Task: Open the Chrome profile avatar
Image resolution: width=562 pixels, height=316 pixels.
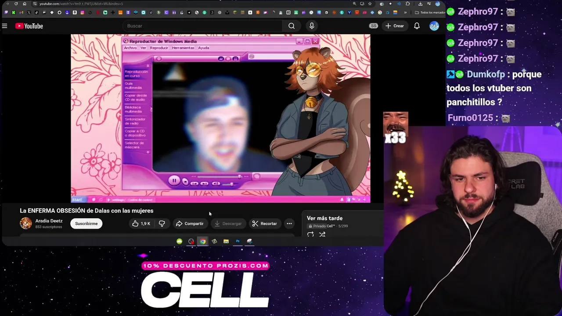Action: coord(438,4)
